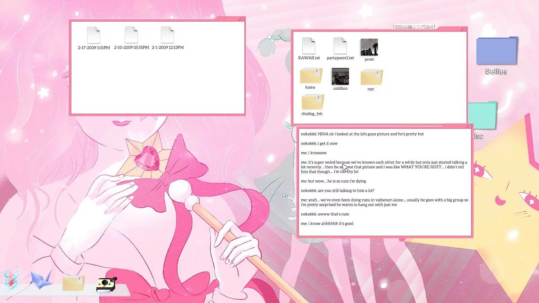The width and height of the screenshot is (539, 303).
Task: Open the partypoem1.txt file
Action: point(340,49)
